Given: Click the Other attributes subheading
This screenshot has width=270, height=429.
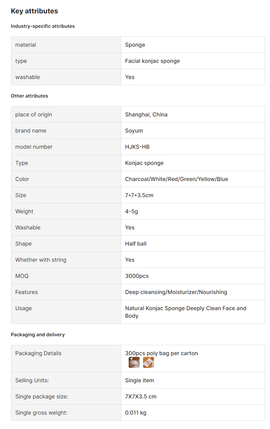Looking at the screenshot, I should [x=30, y=96].
